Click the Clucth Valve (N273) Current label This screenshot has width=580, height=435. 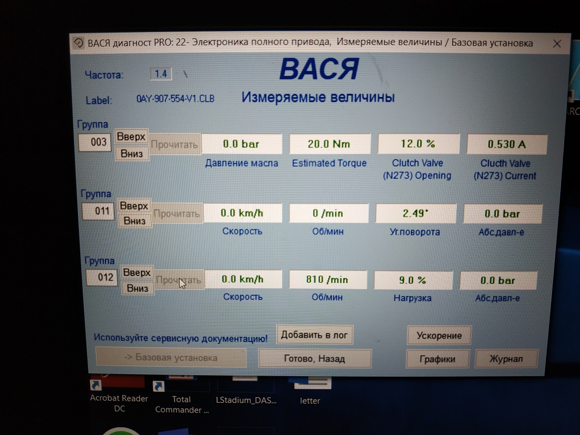click(x=505, y=170)
